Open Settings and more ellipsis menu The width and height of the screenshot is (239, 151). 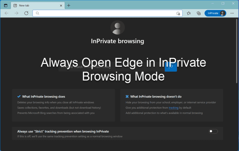[x=232, y=13]
